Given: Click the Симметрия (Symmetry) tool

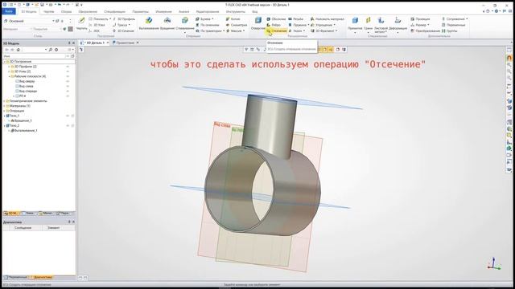Looking at the screenshot, I should click(237, 25).
